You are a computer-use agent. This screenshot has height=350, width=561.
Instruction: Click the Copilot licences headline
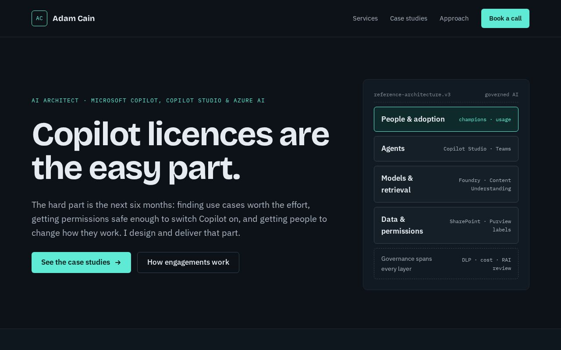point(181,151)
